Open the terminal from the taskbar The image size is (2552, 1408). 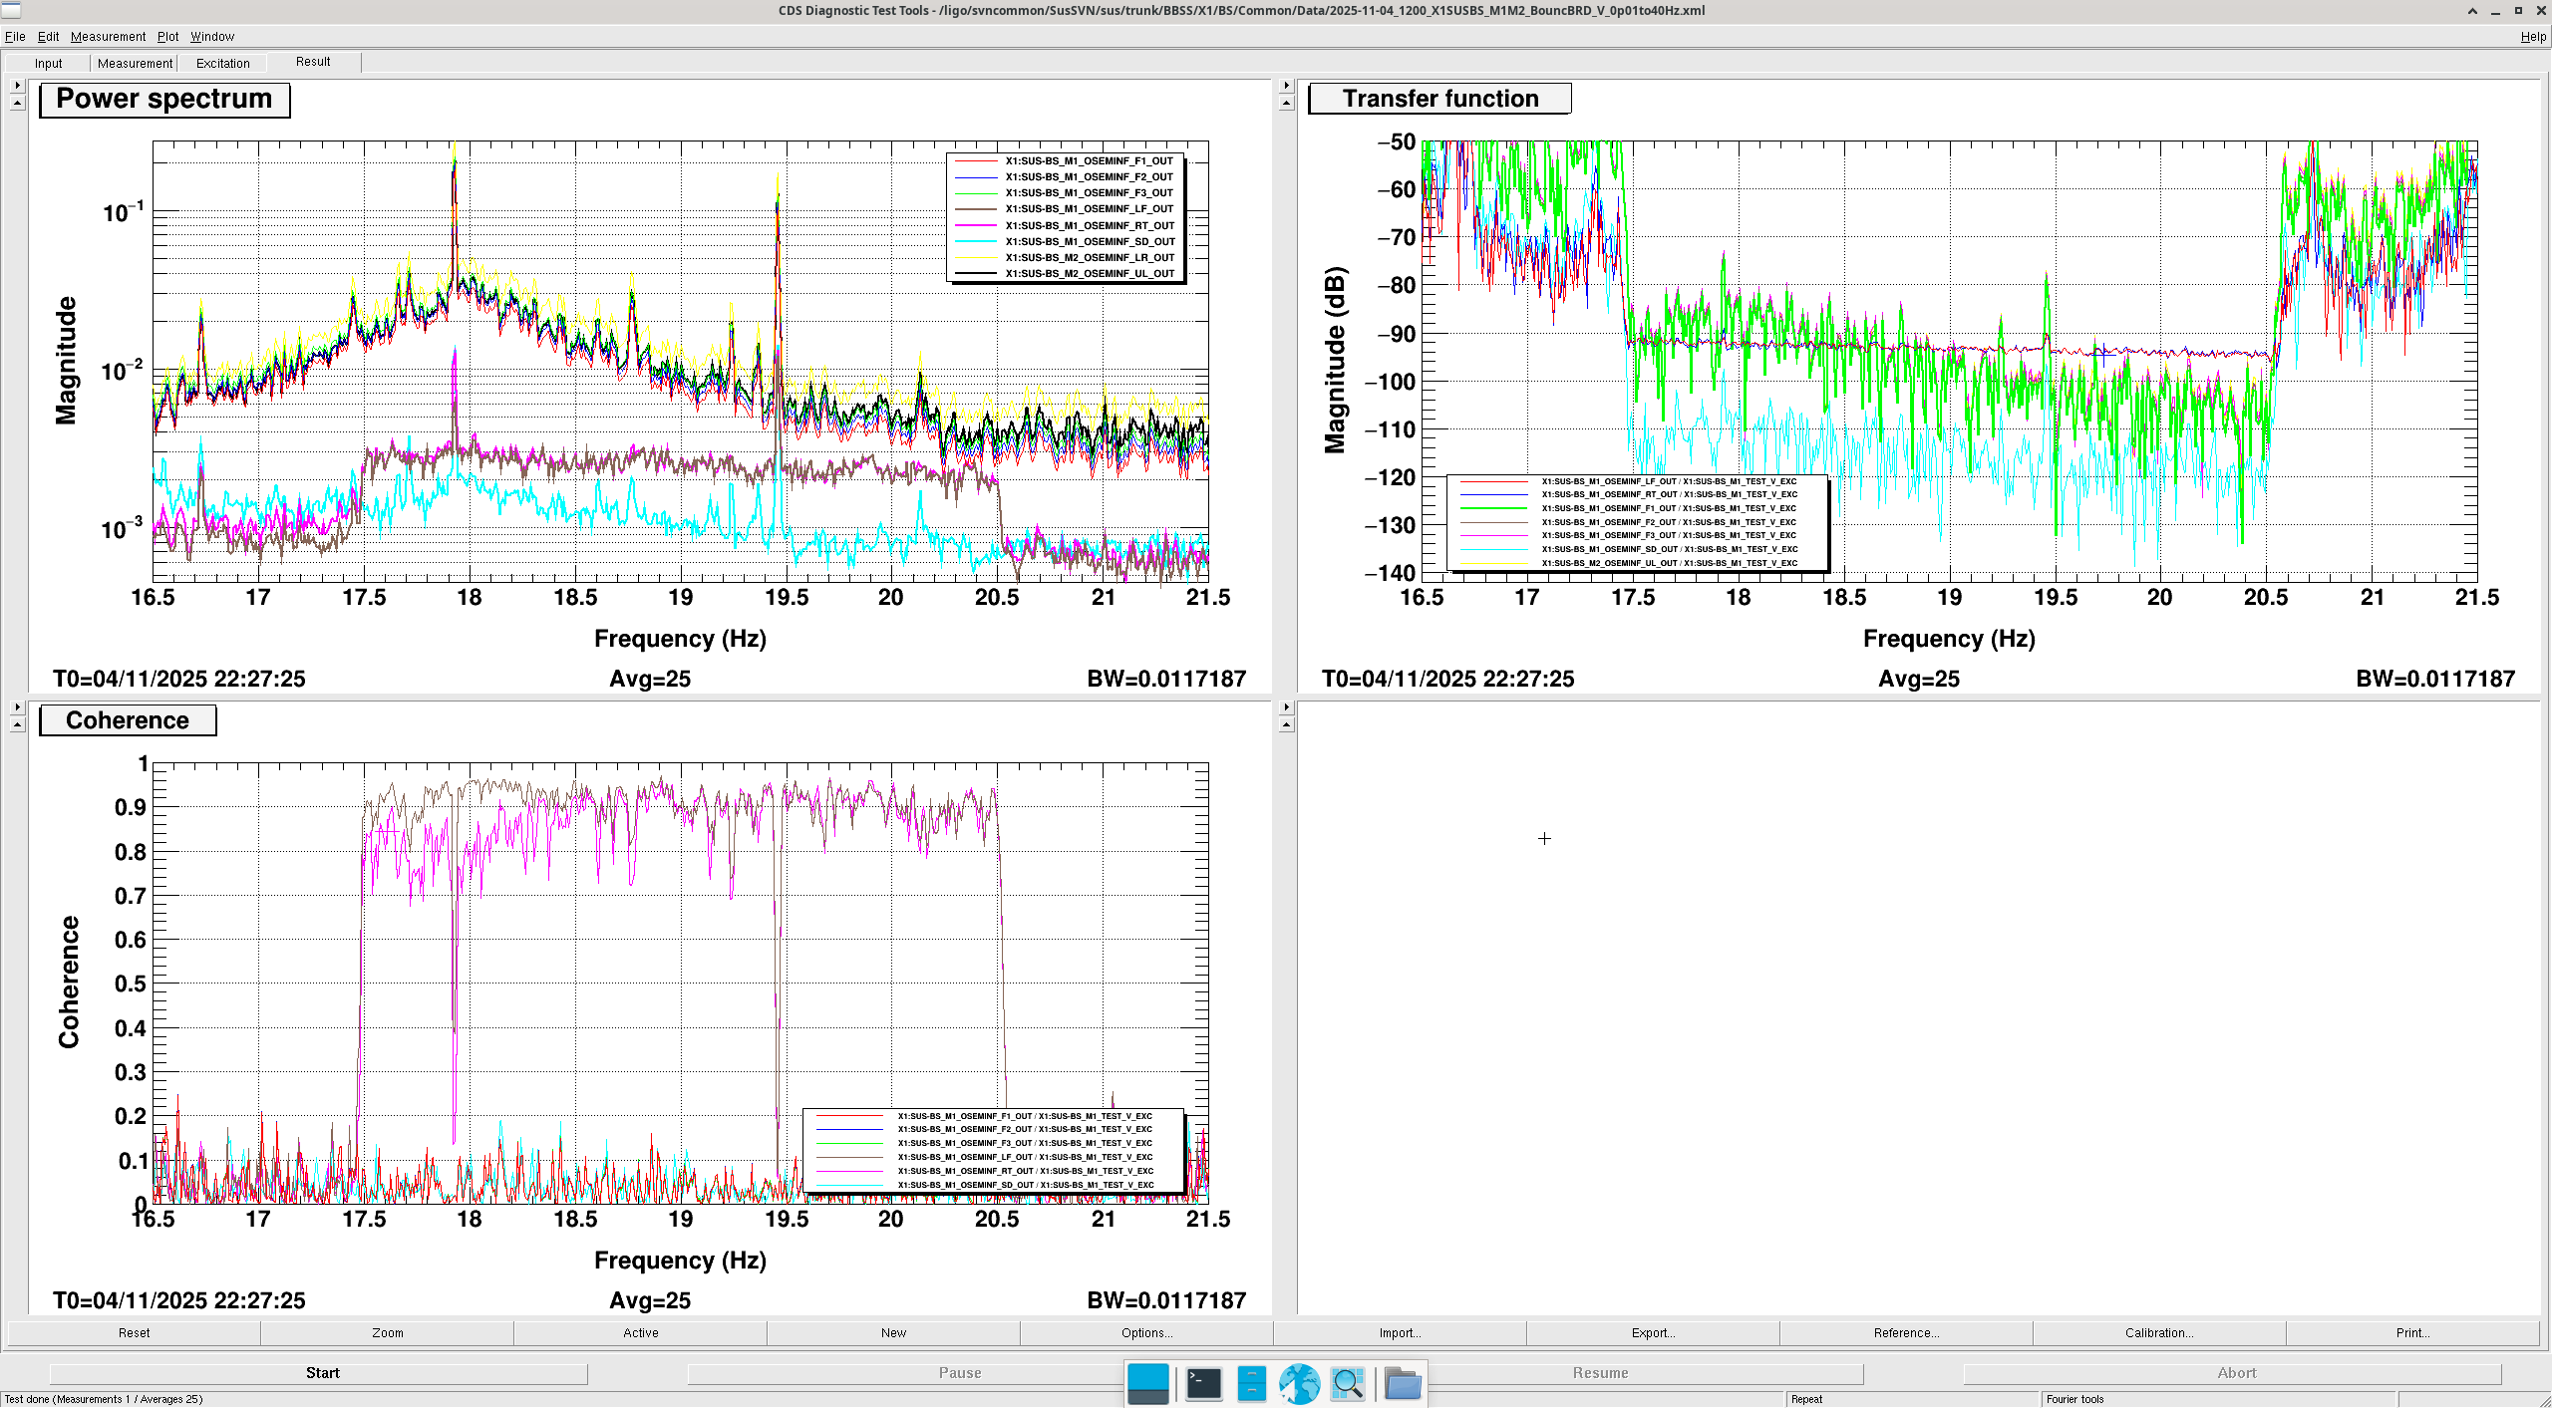coord(1203,1383)
